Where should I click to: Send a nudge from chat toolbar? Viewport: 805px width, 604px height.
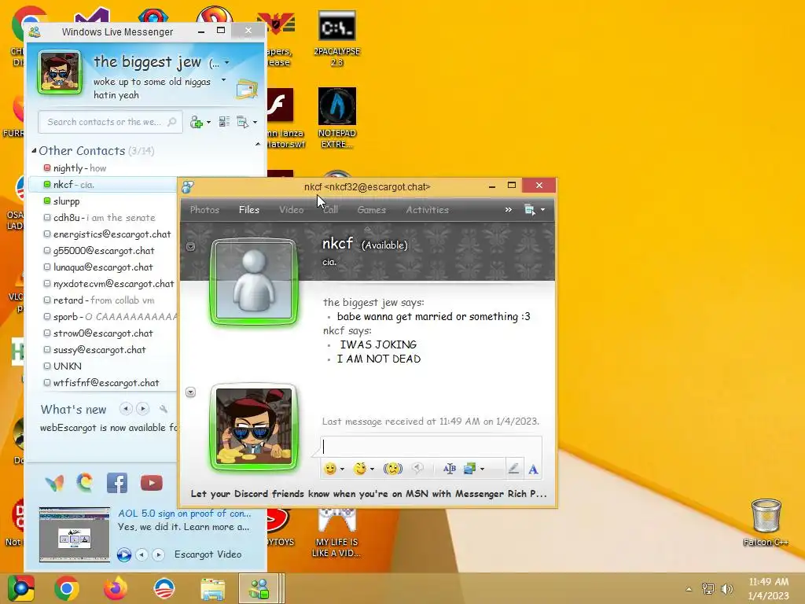tap(393, 469)
